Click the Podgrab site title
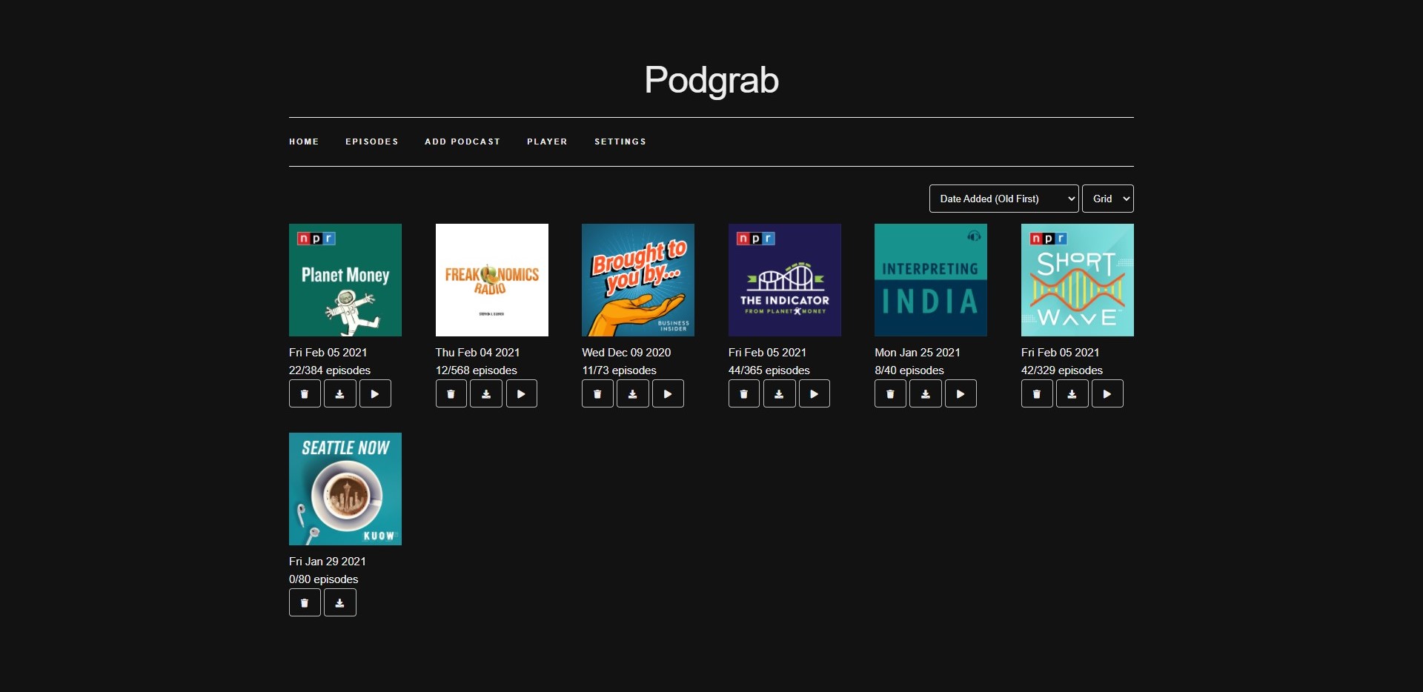The image size is (1423, 692). (x=711, y=80)
